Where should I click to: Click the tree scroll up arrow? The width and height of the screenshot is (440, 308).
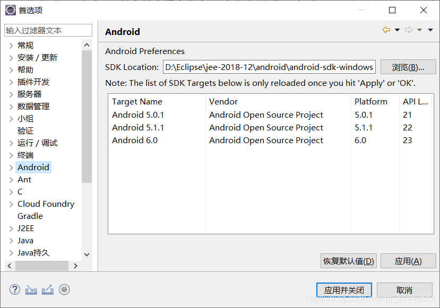click(87, 45)
